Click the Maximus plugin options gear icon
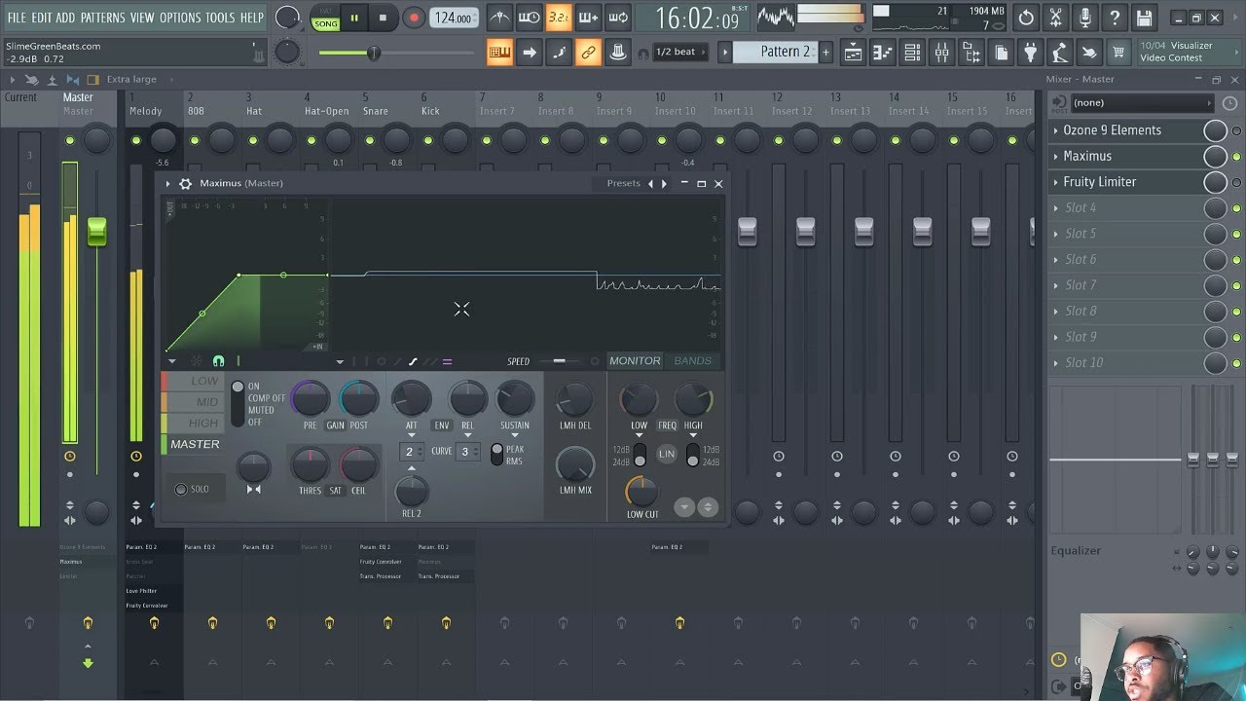 pos(185,183)
